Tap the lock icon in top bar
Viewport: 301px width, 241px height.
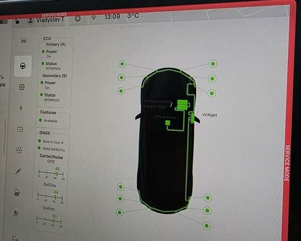17,21
